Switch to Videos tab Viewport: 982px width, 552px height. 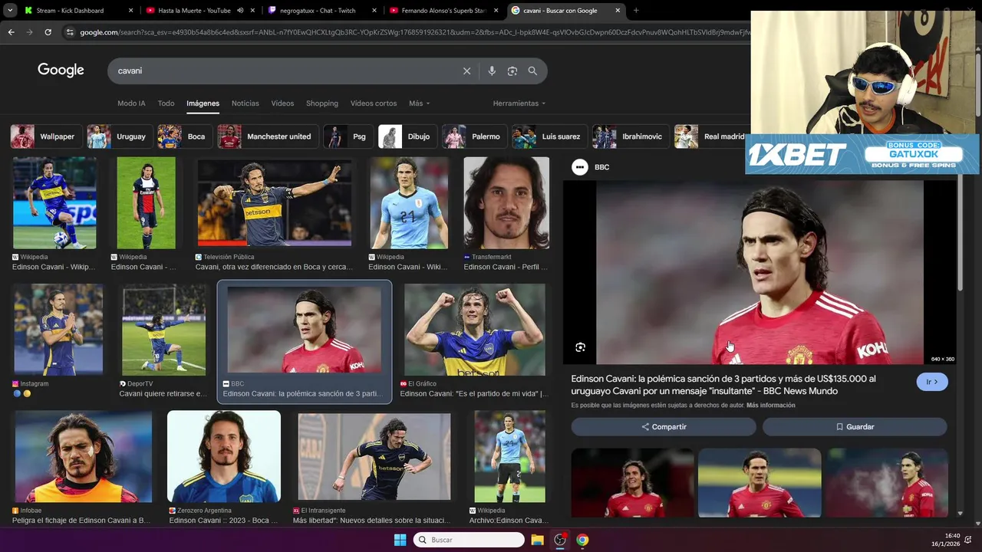coord(282,103)
